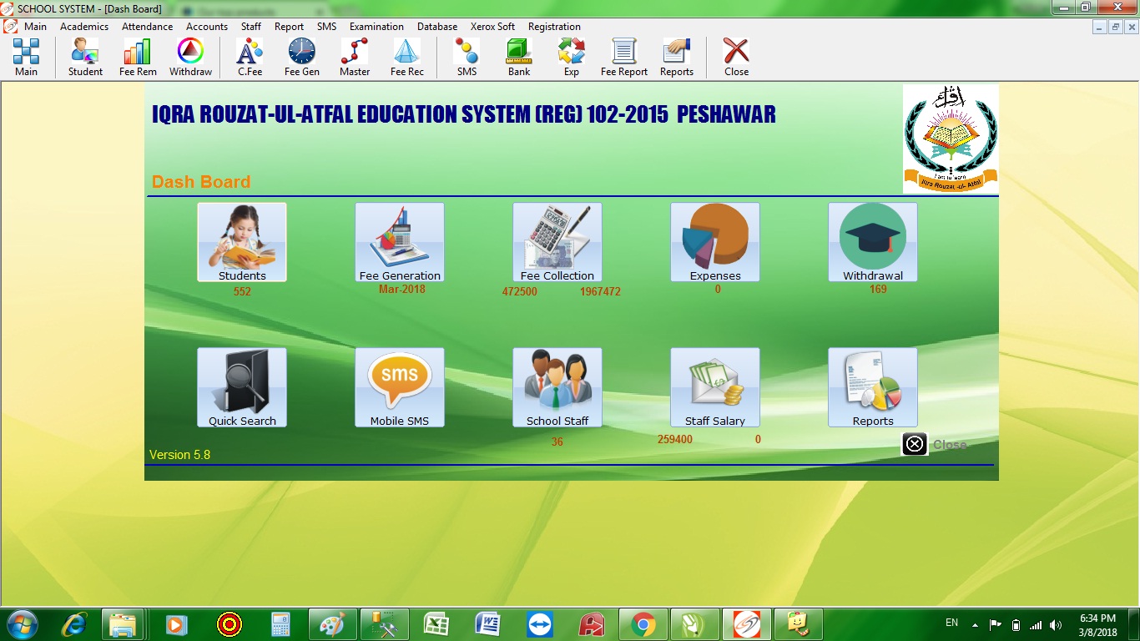Viewport: 1140px width, 641px height.
Task: Click the school staff count 36
Action: (x=557, y=442)
